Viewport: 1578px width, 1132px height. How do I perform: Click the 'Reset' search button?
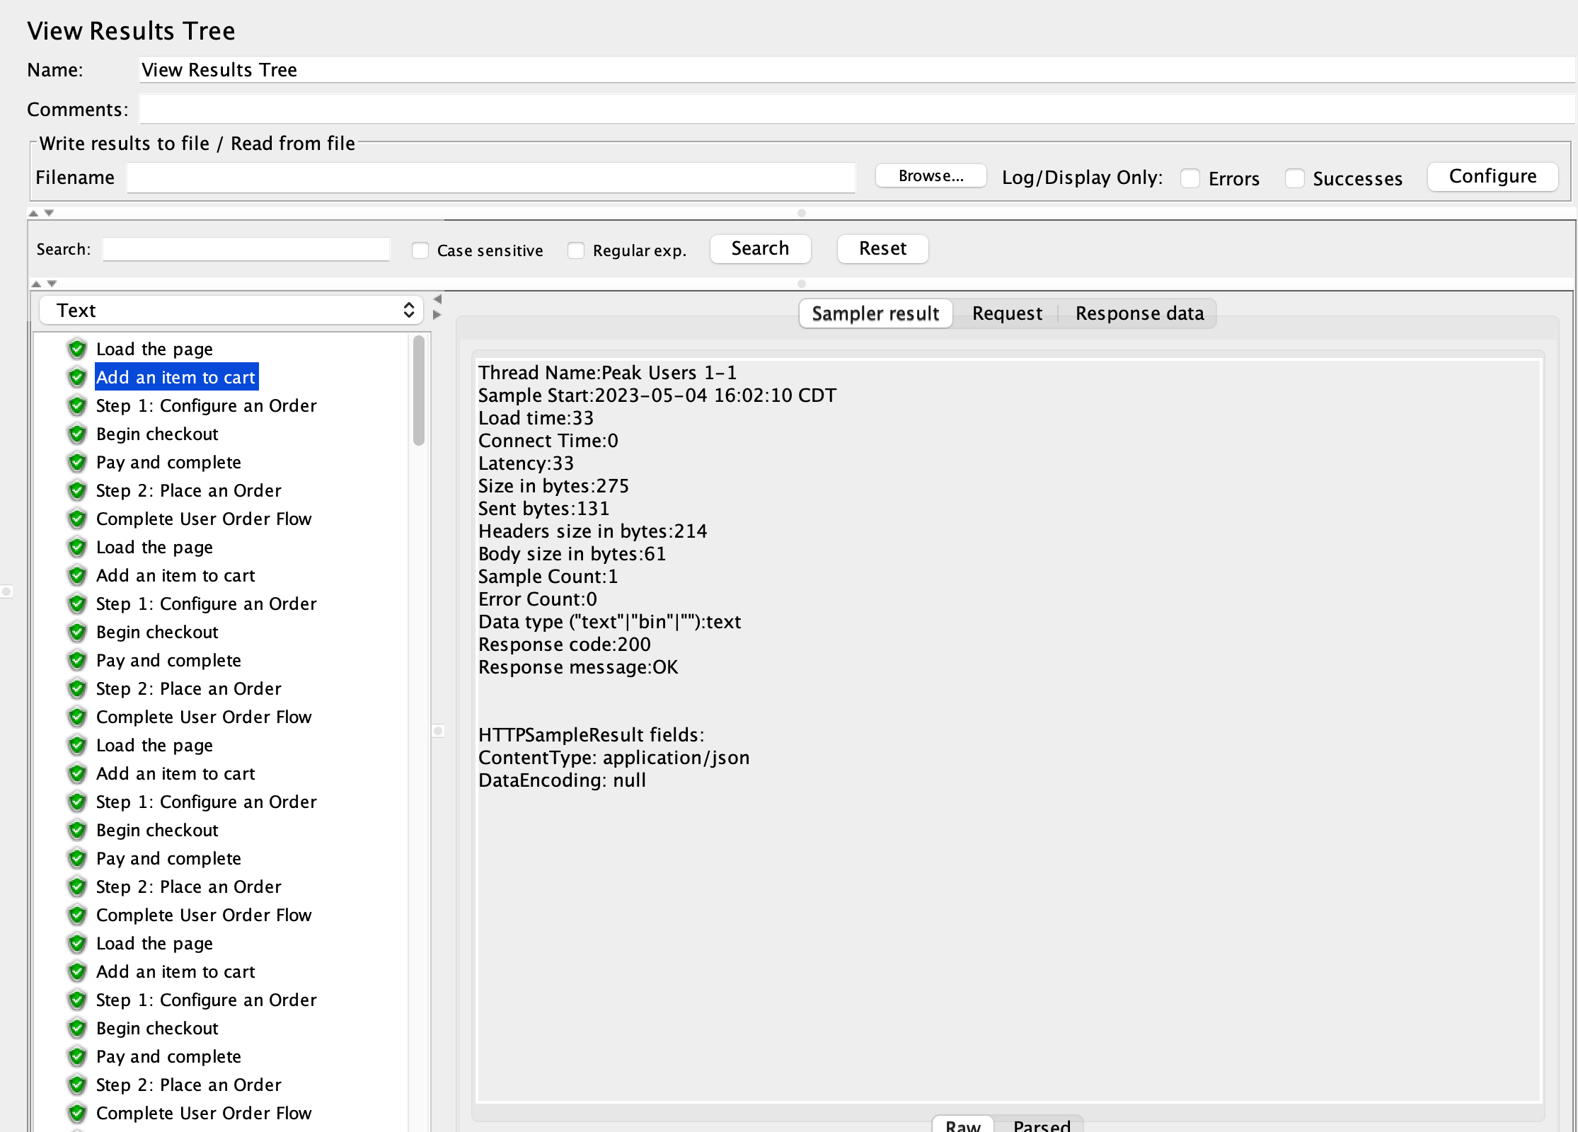[881, 248]
